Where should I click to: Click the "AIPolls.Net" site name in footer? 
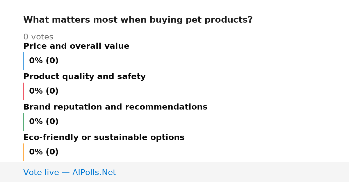(94, 172)
